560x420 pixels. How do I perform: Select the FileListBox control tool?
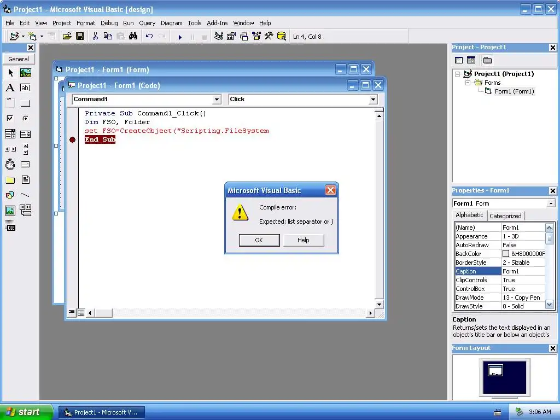(x=25, y=179)
